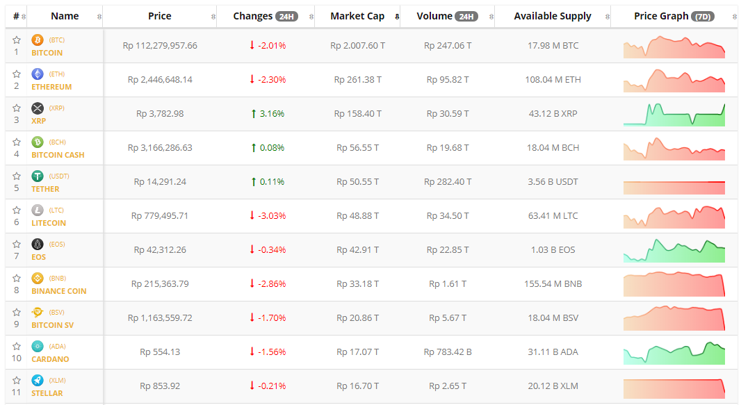The image size is (741, 405).
Task: Open the BITCOIN CASH name link
Action: pyautogui.click(x=58, y=155)
